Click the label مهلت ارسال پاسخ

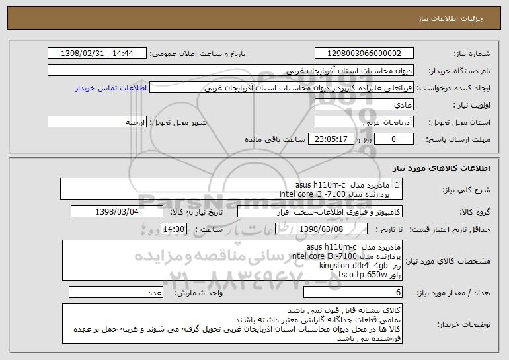click(x=458, y=139)
